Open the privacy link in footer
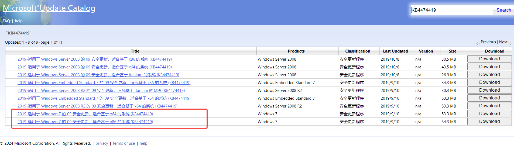This screenshot has width=514, height=149. tap(102, 143)
